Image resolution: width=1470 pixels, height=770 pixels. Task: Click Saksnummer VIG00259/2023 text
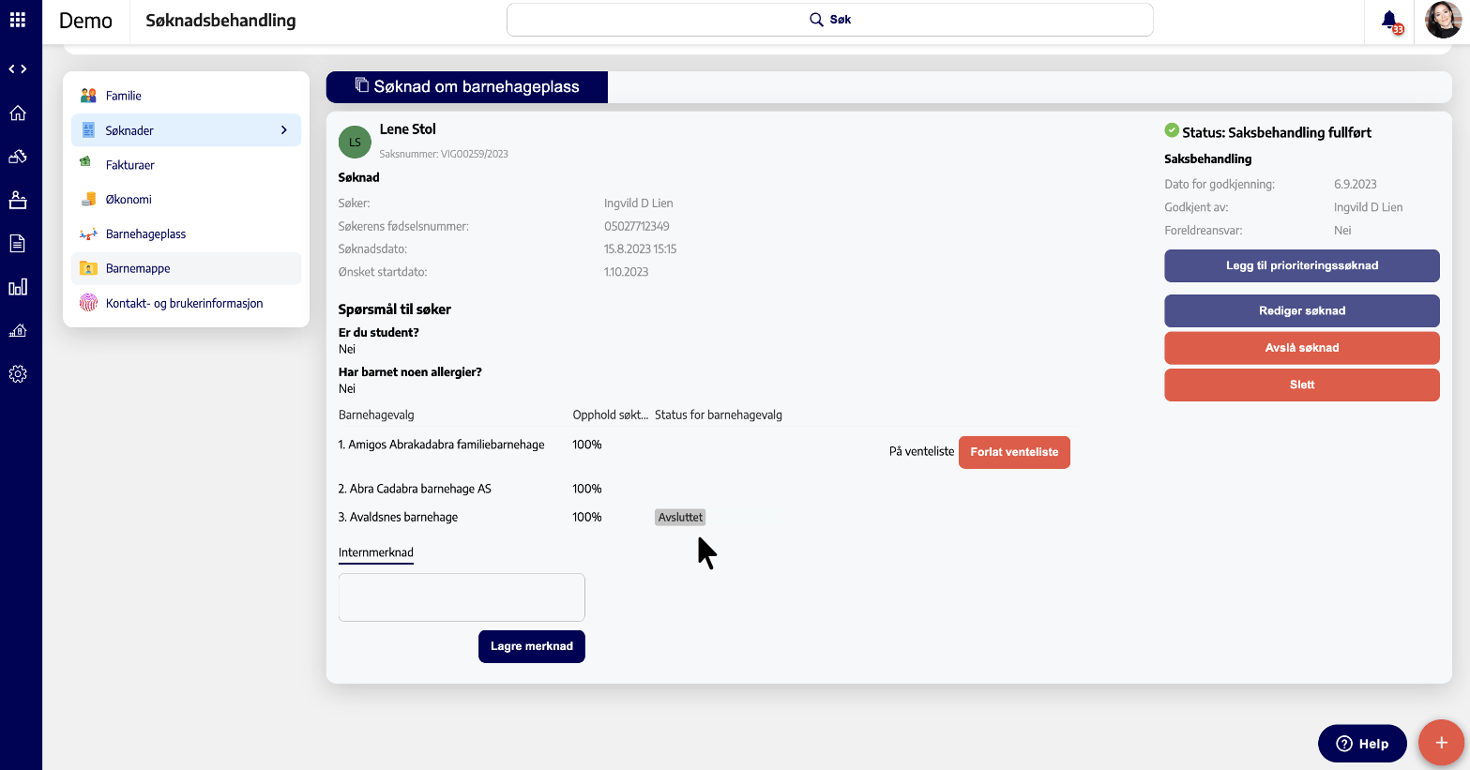444,154
